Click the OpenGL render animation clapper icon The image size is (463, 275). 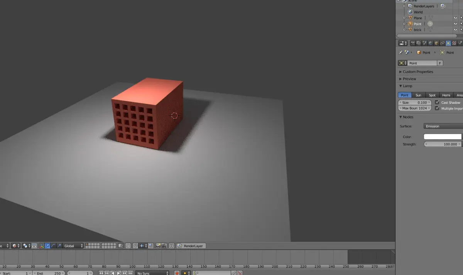pos(164,246)
